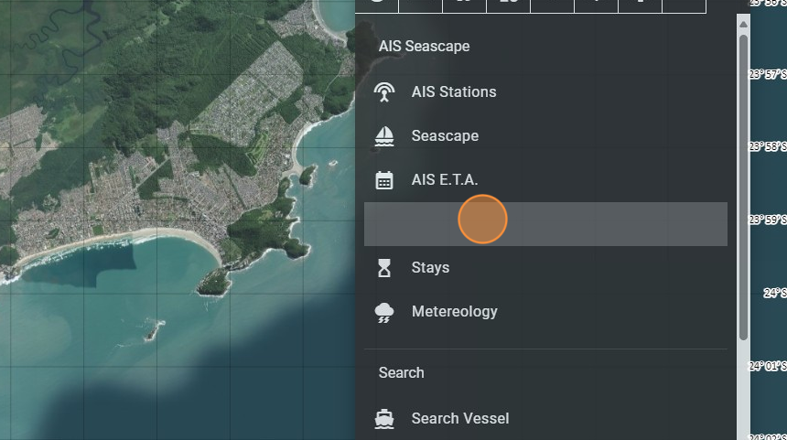This screenshot has width=787, height=440.
Task: Click the rightmost toolbar button above the menu
Action: [x=684, y=5]
